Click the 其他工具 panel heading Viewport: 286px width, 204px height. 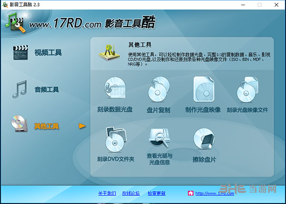coord(140,45)
